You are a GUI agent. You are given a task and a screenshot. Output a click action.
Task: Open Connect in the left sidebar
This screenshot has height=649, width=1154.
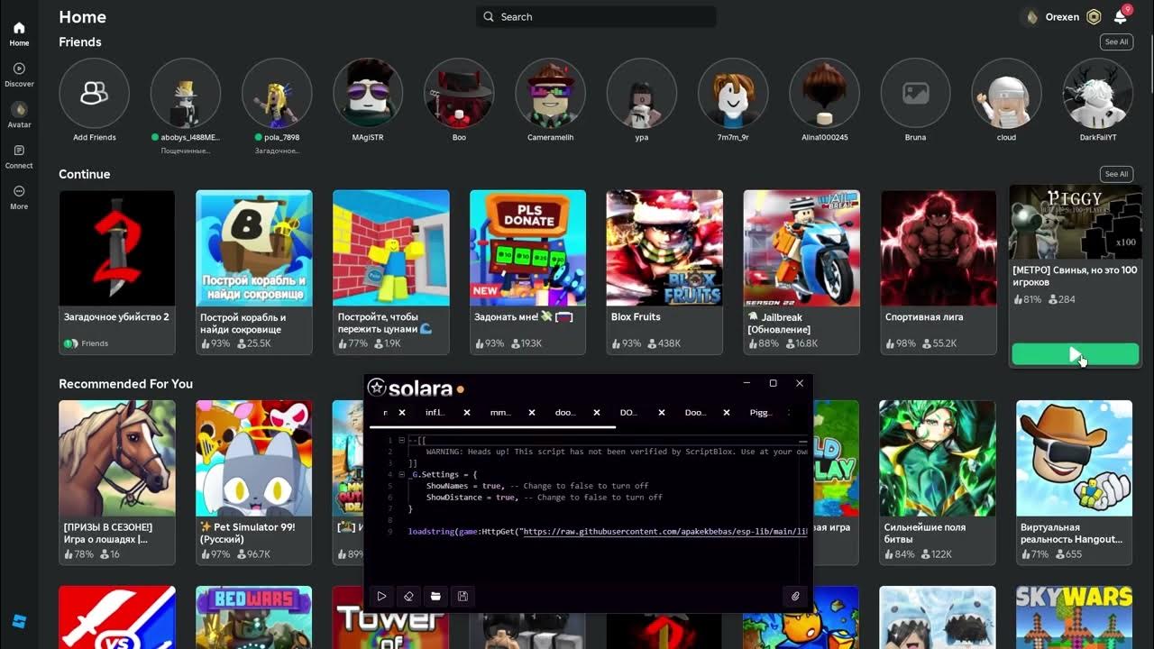[19, 156]
